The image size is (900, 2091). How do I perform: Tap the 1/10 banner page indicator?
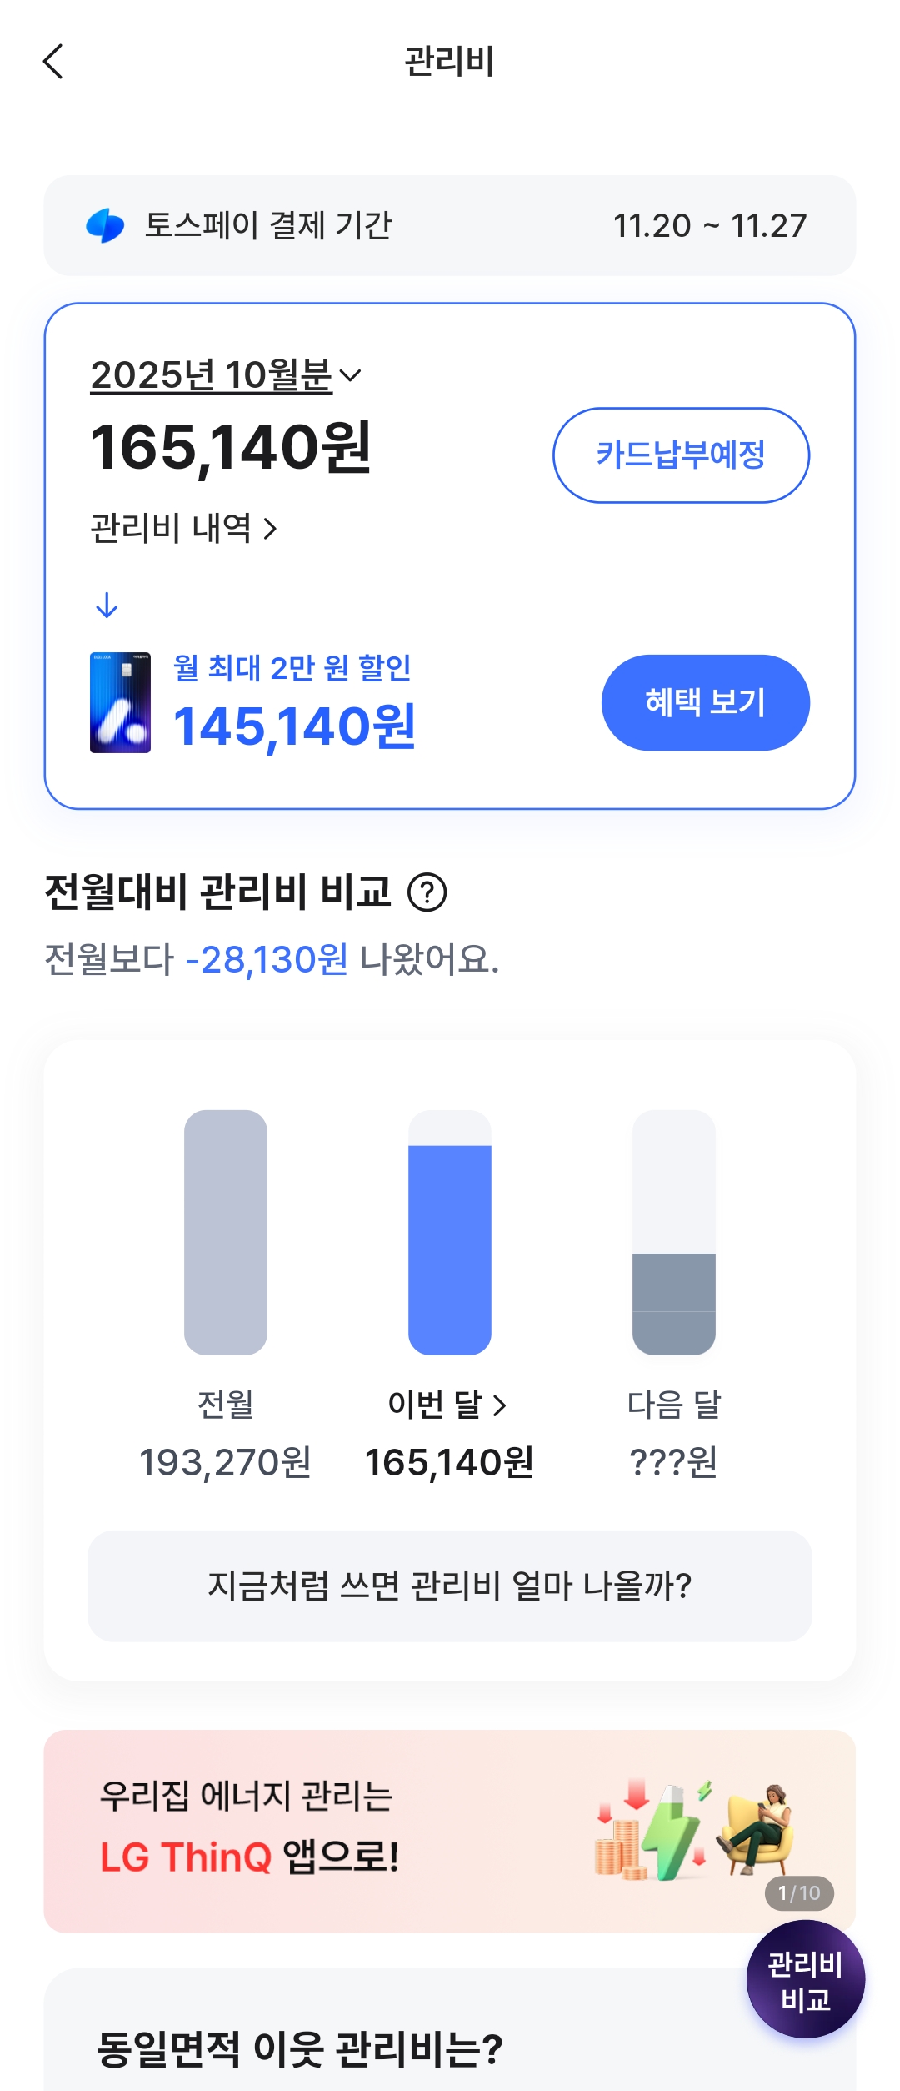(x=798, y=1892)
